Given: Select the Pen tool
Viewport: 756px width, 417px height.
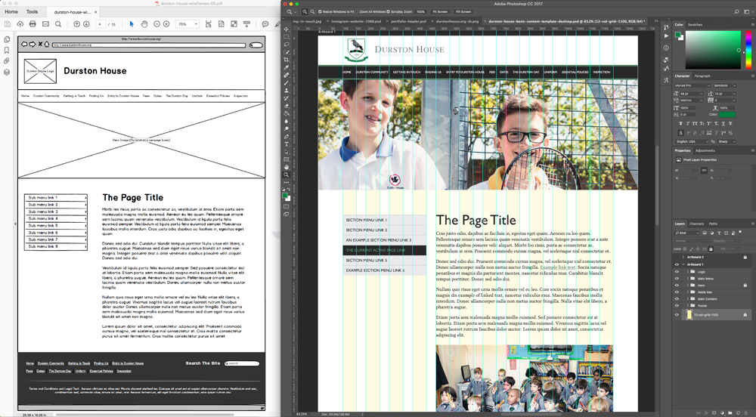Looking at the screenshot, I should [287, 136].
